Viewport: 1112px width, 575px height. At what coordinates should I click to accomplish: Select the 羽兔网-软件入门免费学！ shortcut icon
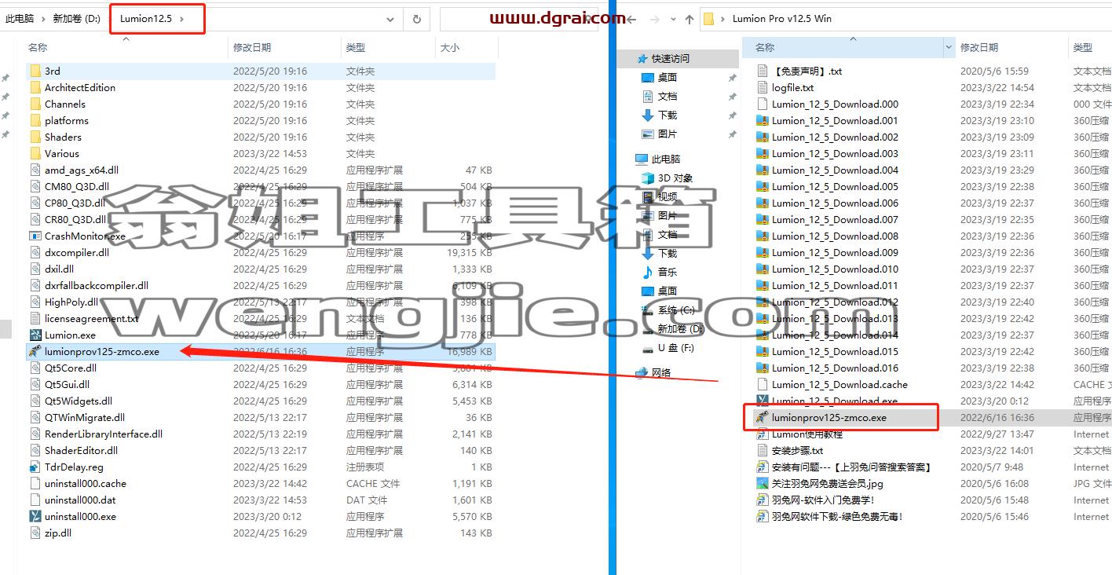[x=762, y=500]
